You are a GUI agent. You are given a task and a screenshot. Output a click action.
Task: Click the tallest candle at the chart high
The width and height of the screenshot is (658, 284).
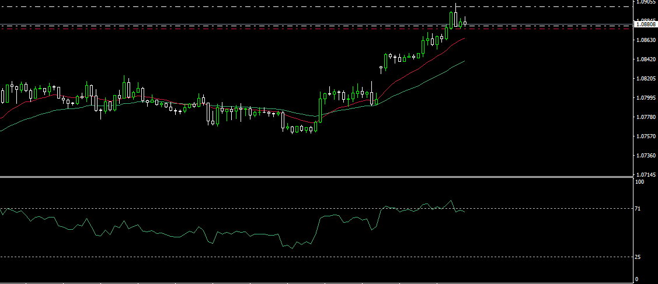456,19
